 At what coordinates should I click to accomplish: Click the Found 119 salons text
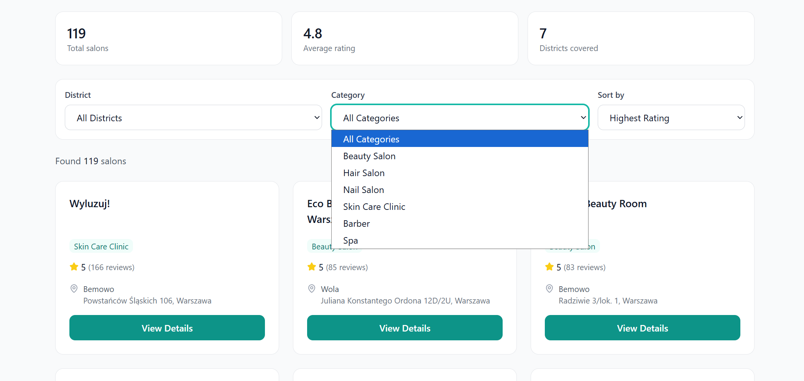pyautogui.click(x=91, y=161)
